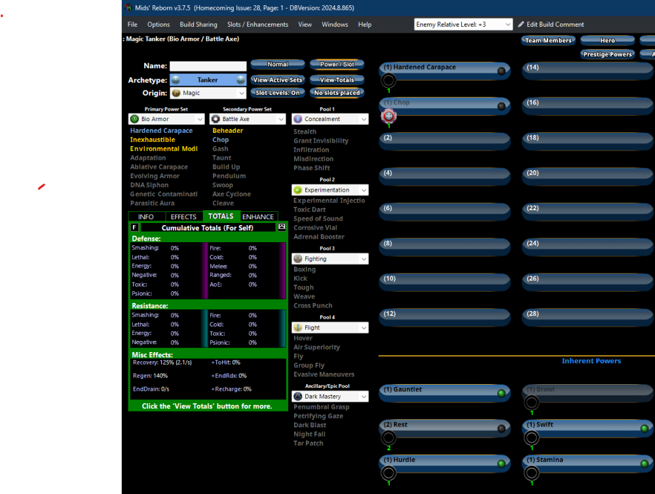Click the empty enhancement slot under Hardened Carapace

pos(388,81)
